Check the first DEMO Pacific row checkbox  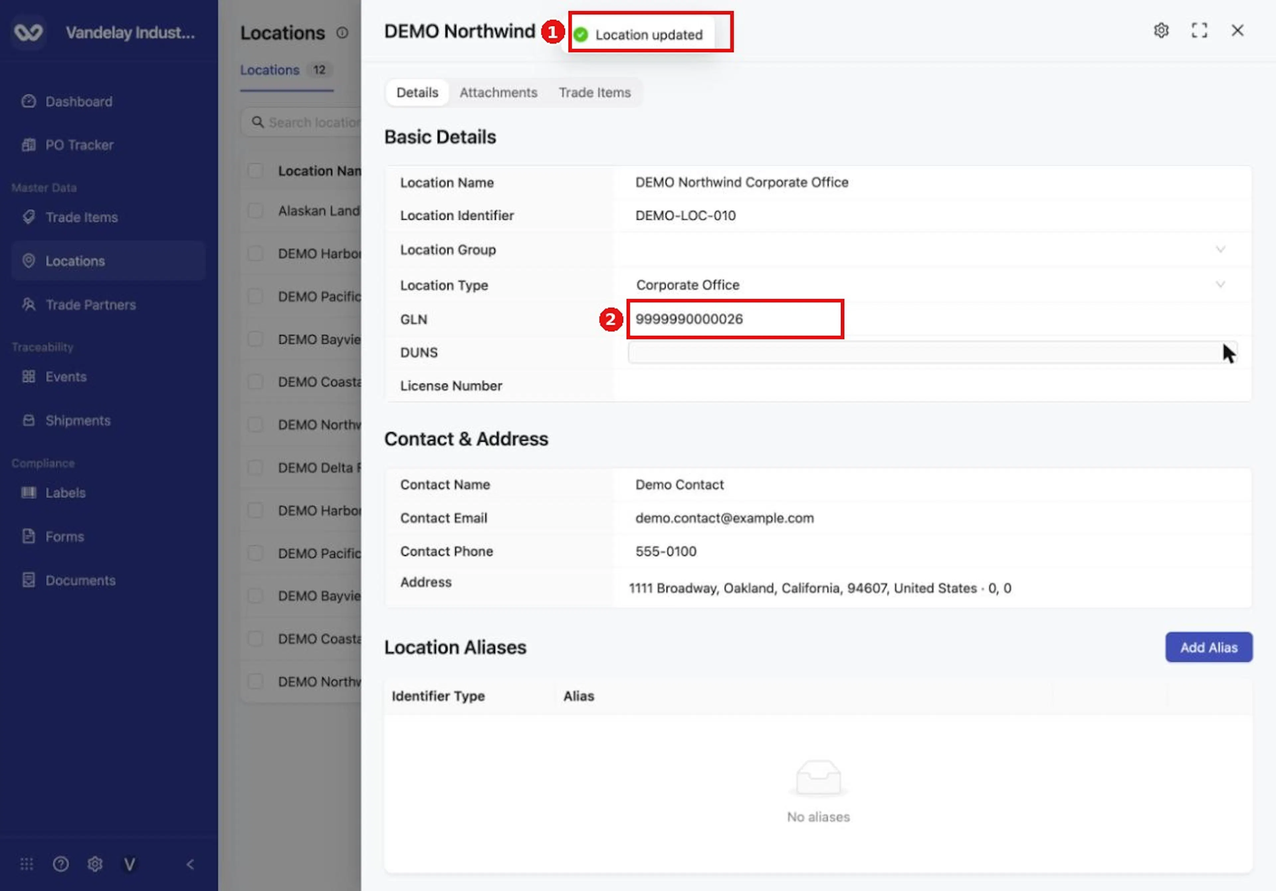tap(255, 296)
